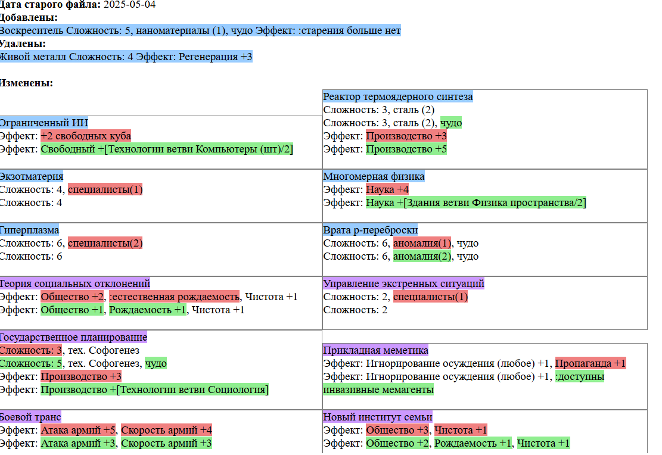Select the red '+2 свободных куба' text
The height and width of the screenshot is (455, 662).
(86, 136)
